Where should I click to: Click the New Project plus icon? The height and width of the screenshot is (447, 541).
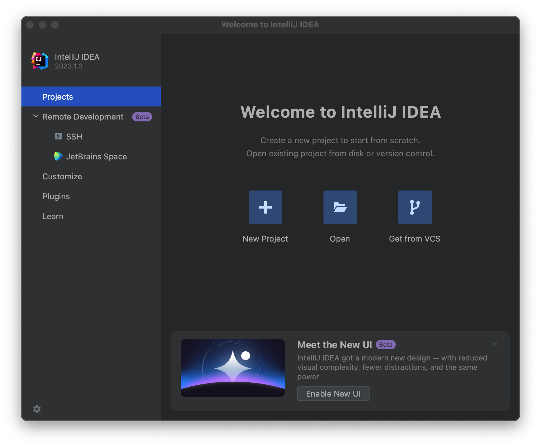(265, 207)
